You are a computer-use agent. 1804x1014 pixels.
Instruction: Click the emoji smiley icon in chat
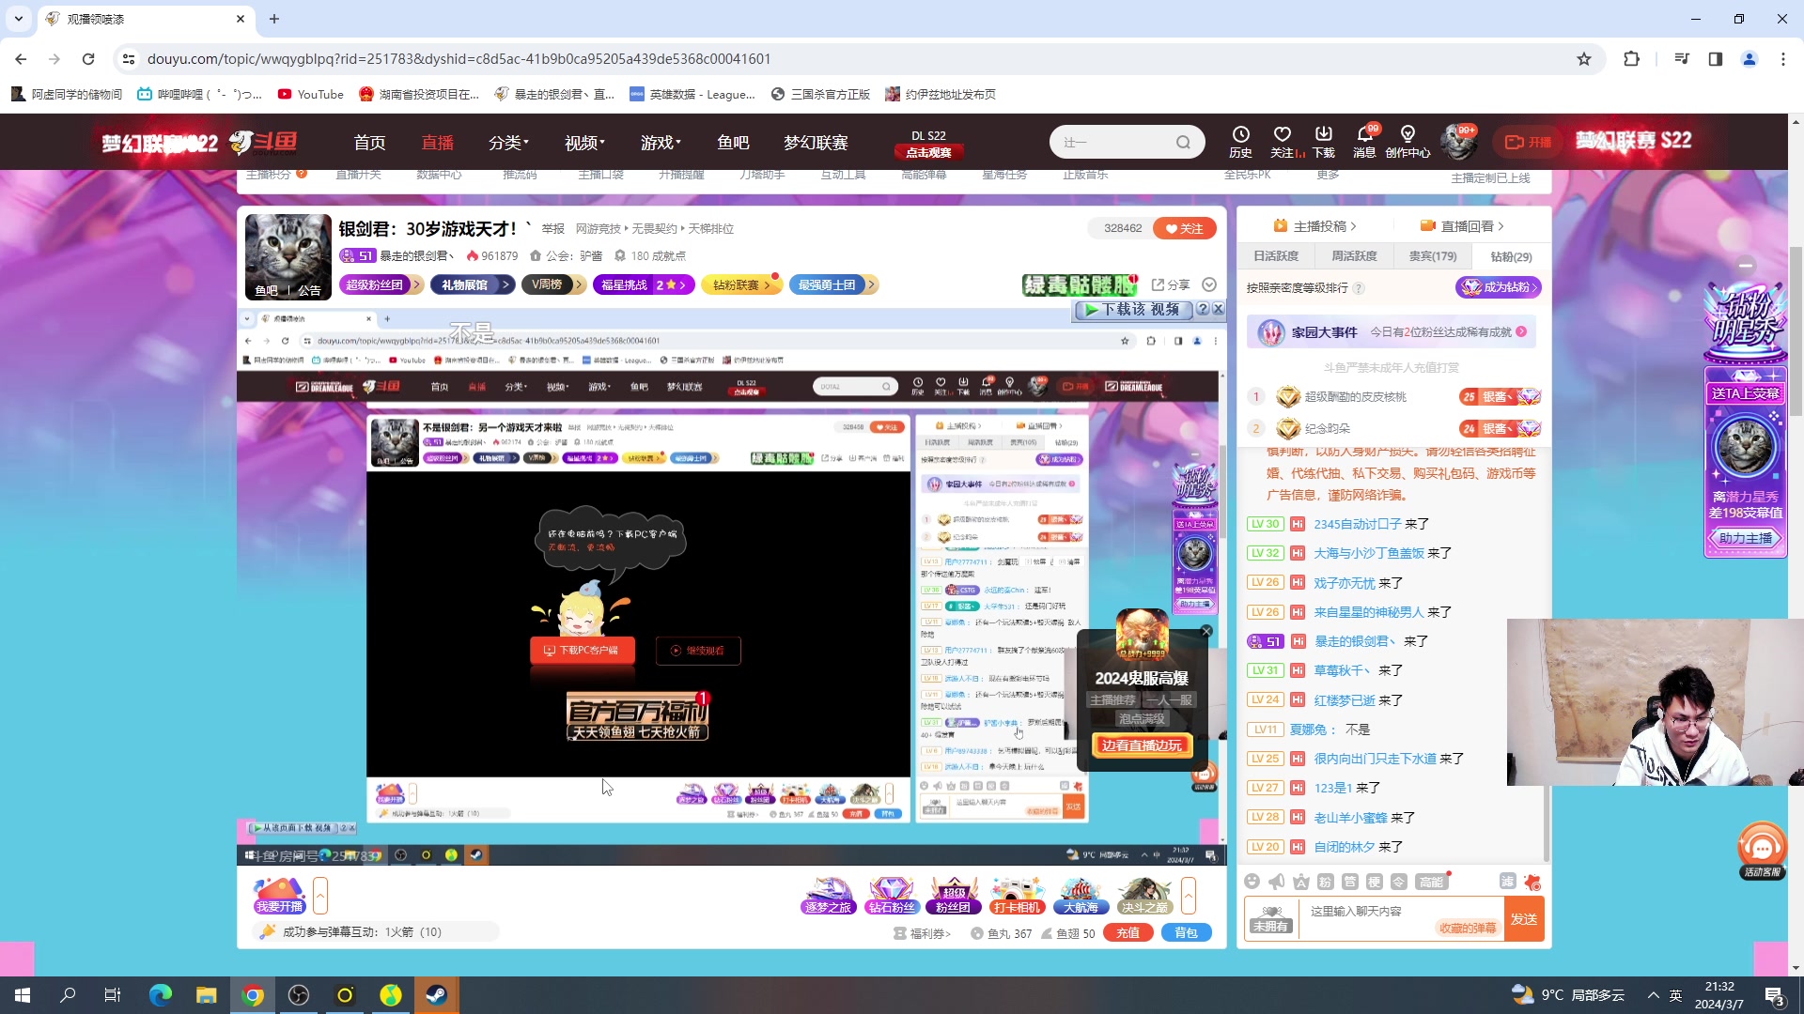tap(1252, 882)
